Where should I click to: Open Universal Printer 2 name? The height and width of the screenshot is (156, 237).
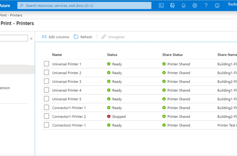67,73
